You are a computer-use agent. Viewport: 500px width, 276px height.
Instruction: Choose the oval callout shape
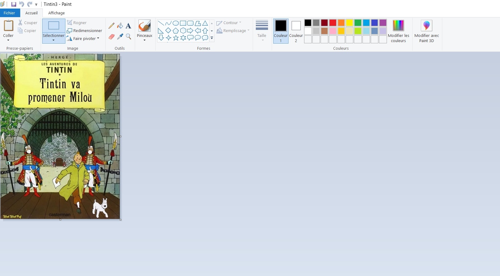pyautogui.click(x=198, y=38)
